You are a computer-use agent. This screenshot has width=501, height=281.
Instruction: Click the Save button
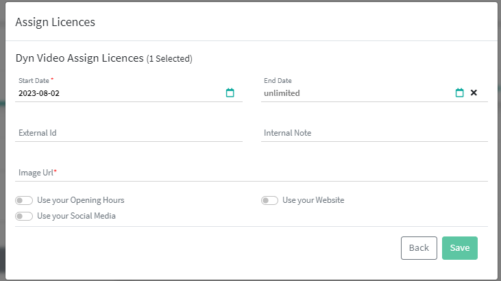459,248
